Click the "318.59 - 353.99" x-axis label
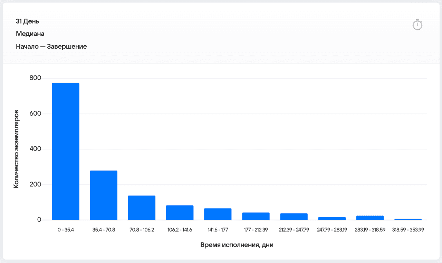 [x=408, y=230]
